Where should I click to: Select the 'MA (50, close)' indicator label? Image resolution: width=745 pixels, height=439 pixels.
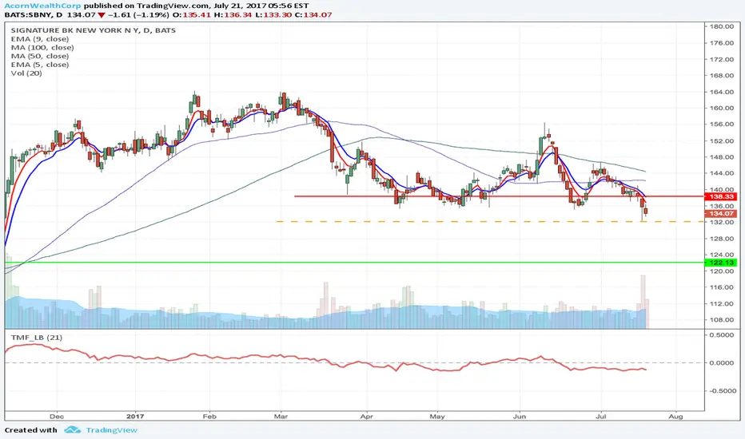pos(39,56)
